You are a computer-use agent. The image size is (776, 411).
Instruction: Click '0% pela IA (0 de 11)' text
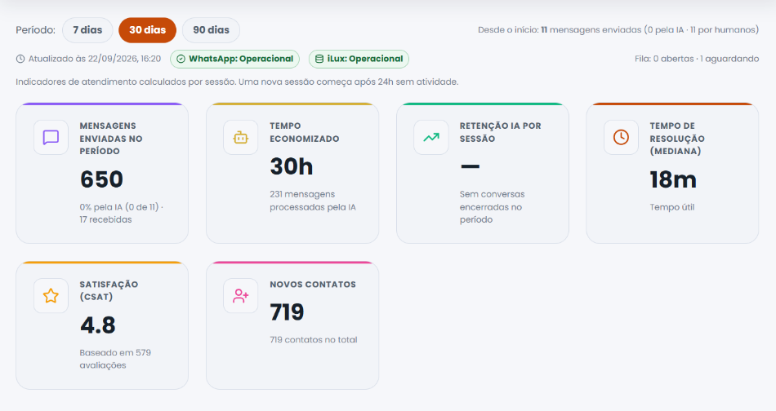coord(119,207)
